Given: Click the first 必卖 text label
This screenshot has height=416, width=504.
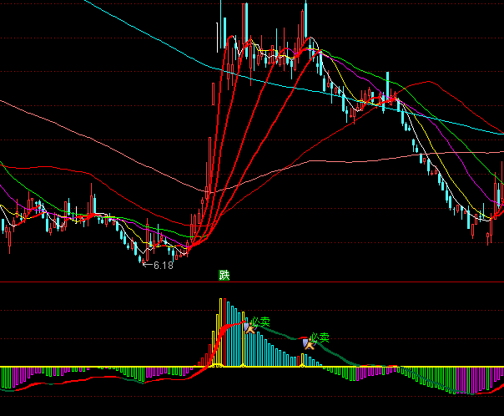Looking at the screenshot, I should [261, 321].
